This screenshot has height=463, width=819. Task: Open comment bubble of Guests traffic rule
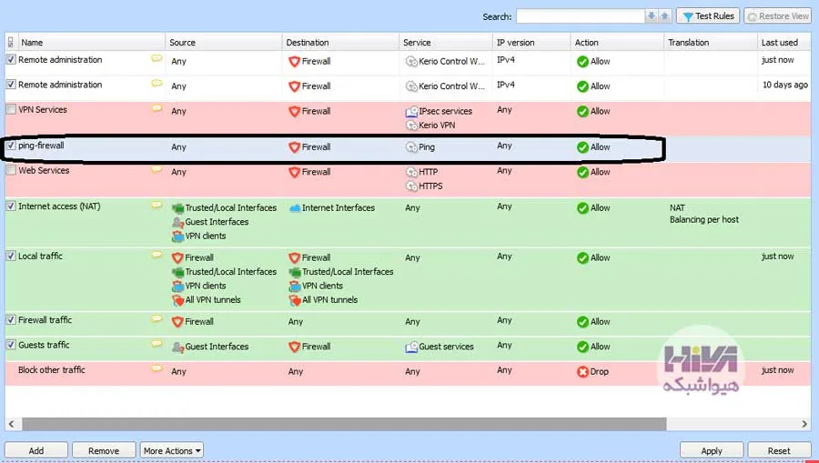click(157, 344)
